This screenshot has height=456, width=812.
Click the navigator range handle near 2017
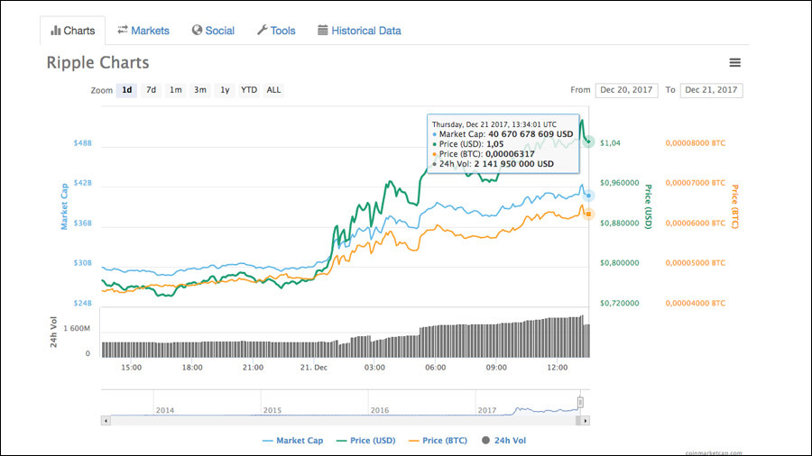point(580,402)
